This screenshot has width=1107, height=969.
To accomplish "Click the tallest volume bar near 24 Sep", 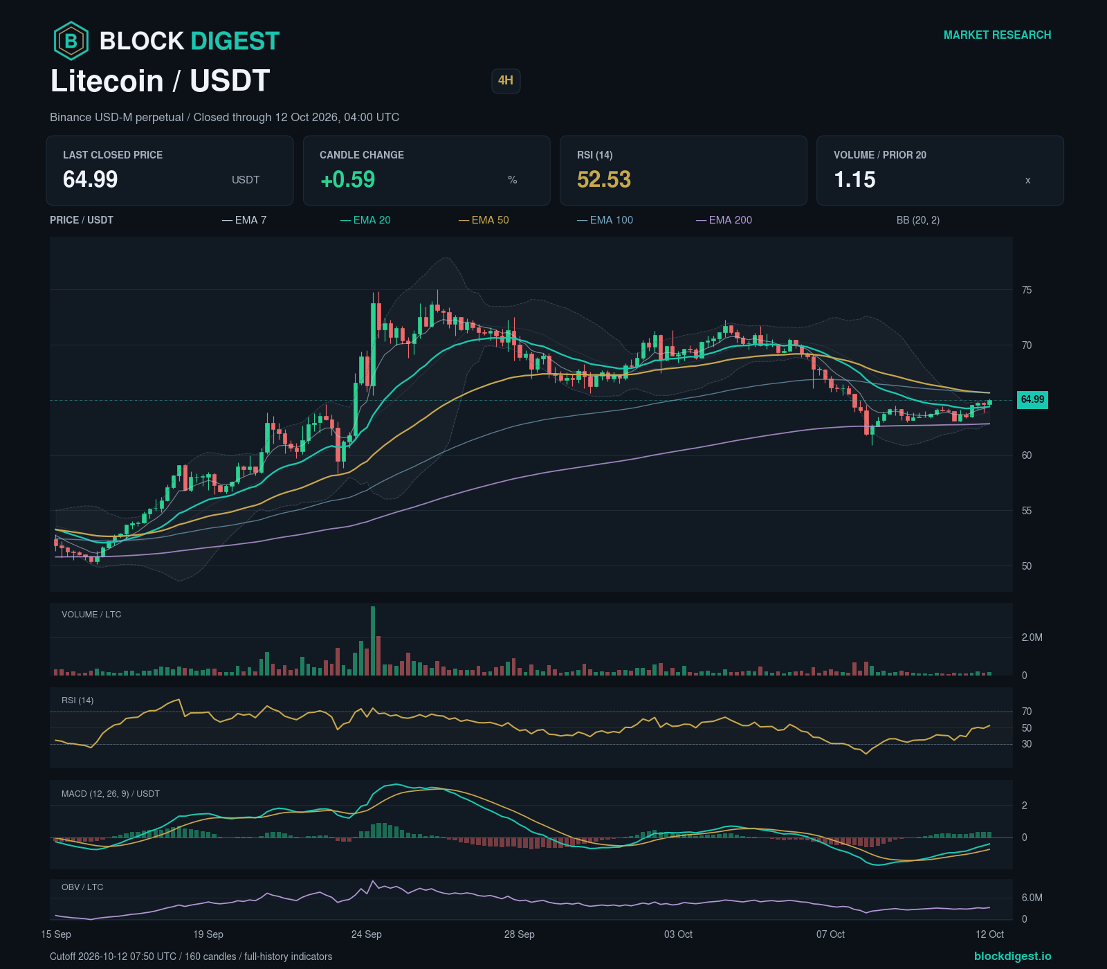I will pyautogui.click(x=373, y=641).
